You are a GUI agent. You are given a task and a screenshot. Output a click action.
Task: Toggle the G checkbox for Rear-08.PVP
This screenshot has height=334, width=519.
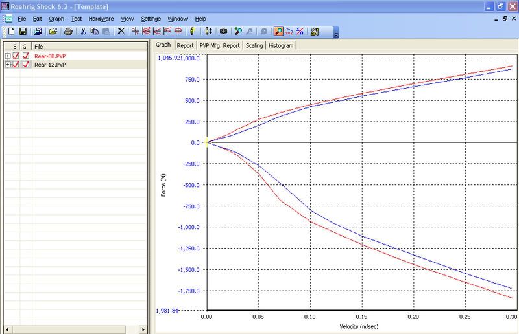pos(26,56)
